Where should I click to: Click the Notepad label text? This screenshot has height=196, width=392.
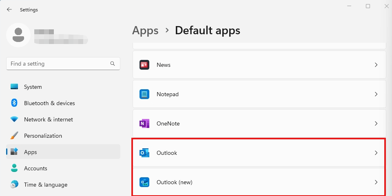(x=168, y=94)
